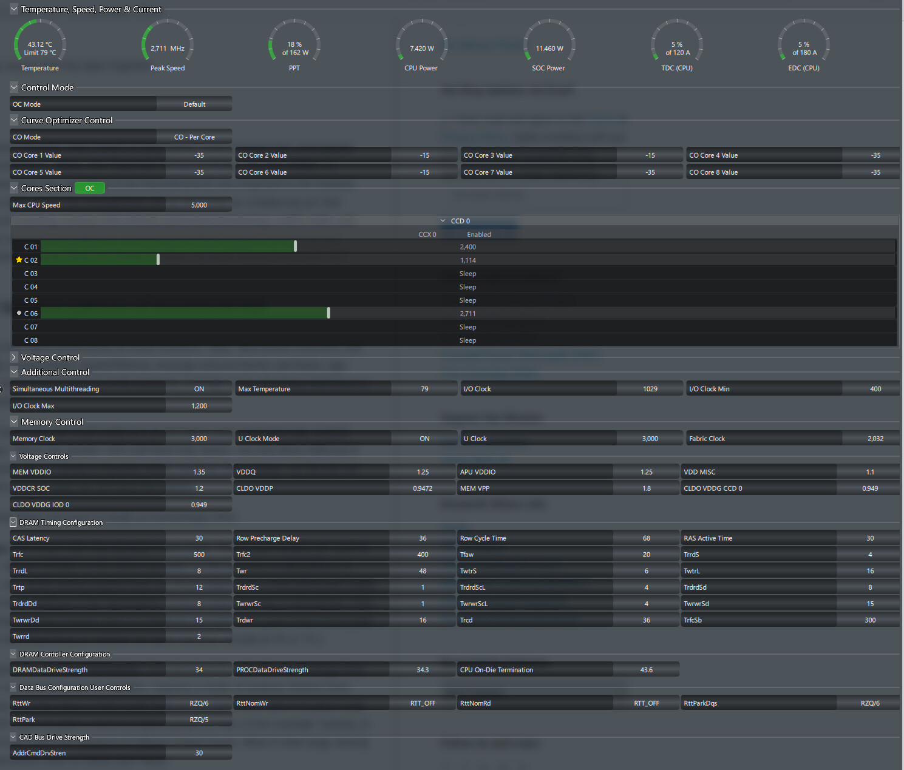The width and height of the screenshot is (904, 770).
Task: Click the gold star beside core C 02
Action: pos(19,260)
